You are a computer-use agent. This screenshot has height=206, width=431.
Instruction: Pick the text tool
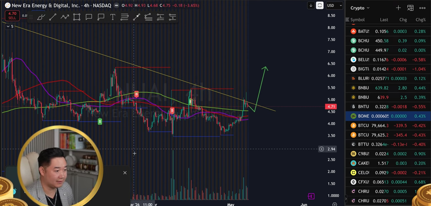click(113, 17)
